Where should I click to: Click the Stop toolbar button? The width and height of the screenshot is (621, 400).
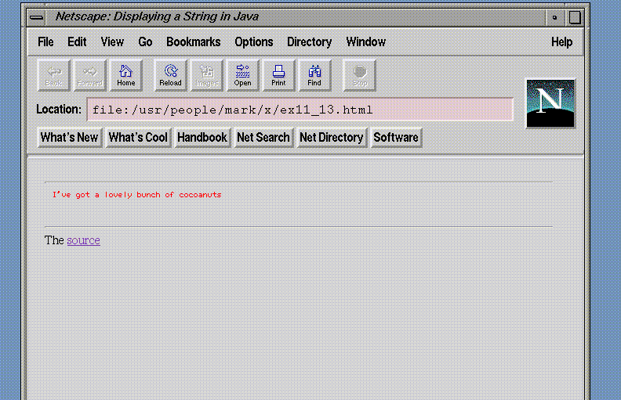[x=360, y=75]
